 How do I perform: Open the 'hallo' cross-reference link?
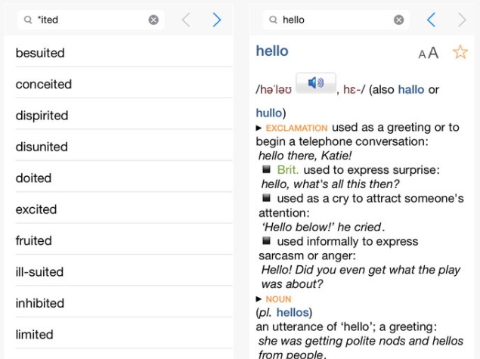(x=410, y=90)
